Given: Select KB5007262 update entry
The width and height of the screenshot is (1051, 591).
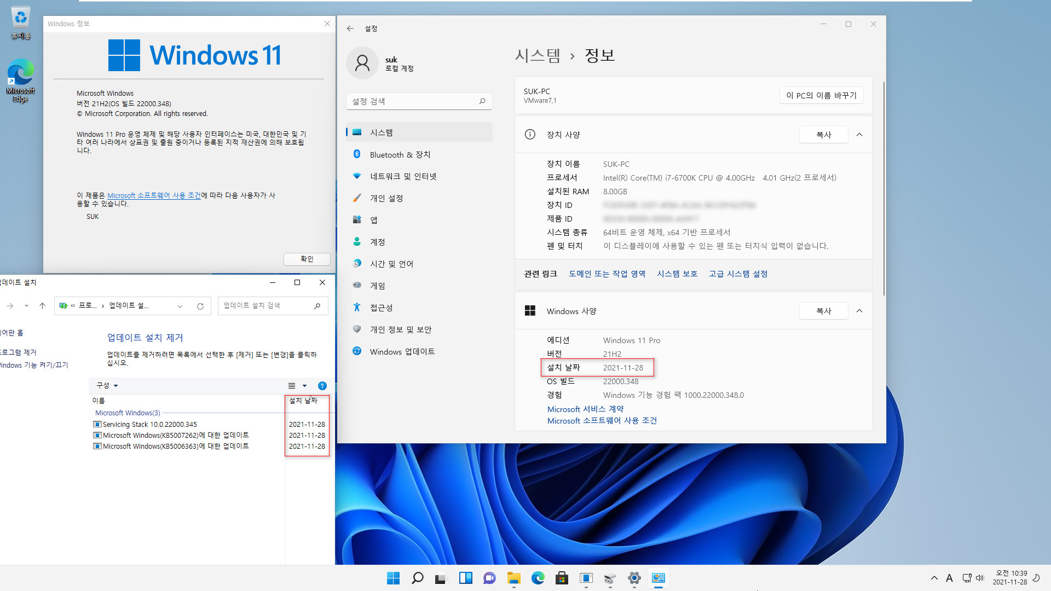Looking at the screenshot, I should click(171, 435).
